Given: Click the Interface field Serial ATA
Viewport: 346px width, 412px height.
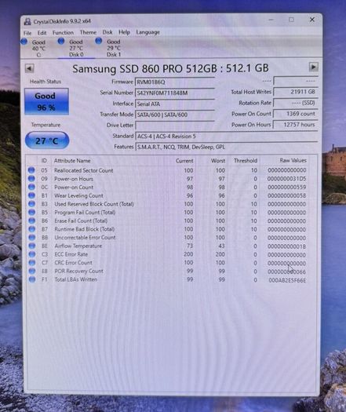Looking at the screenshot, I should click(x=175, y=104).
